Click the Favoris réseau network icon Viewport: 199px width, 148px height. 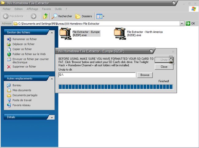click(9, 105)
